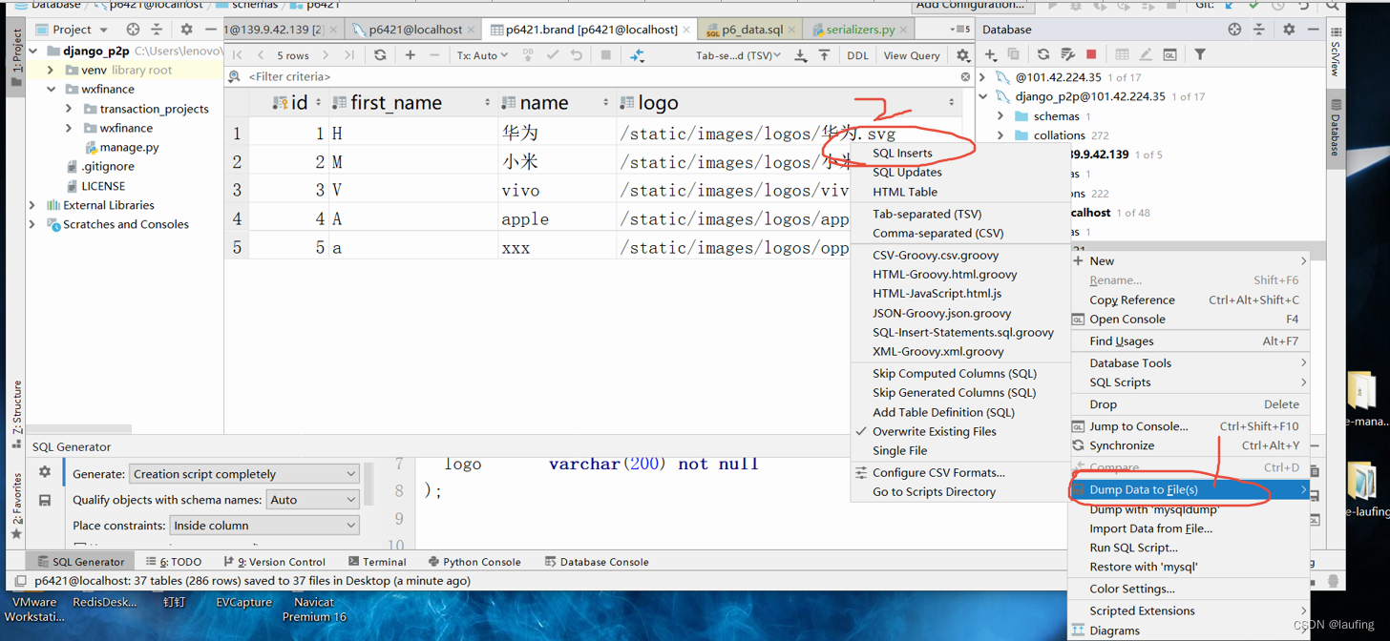Open data source properties wrench icon
This screenshot has height=641, width=1390.
point(1068,55)
